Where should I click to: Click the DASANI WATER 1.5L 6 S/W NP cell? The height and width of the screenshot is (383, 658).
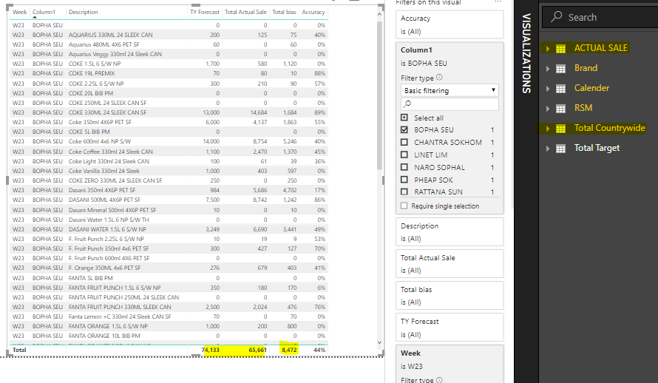pos(107,229)
